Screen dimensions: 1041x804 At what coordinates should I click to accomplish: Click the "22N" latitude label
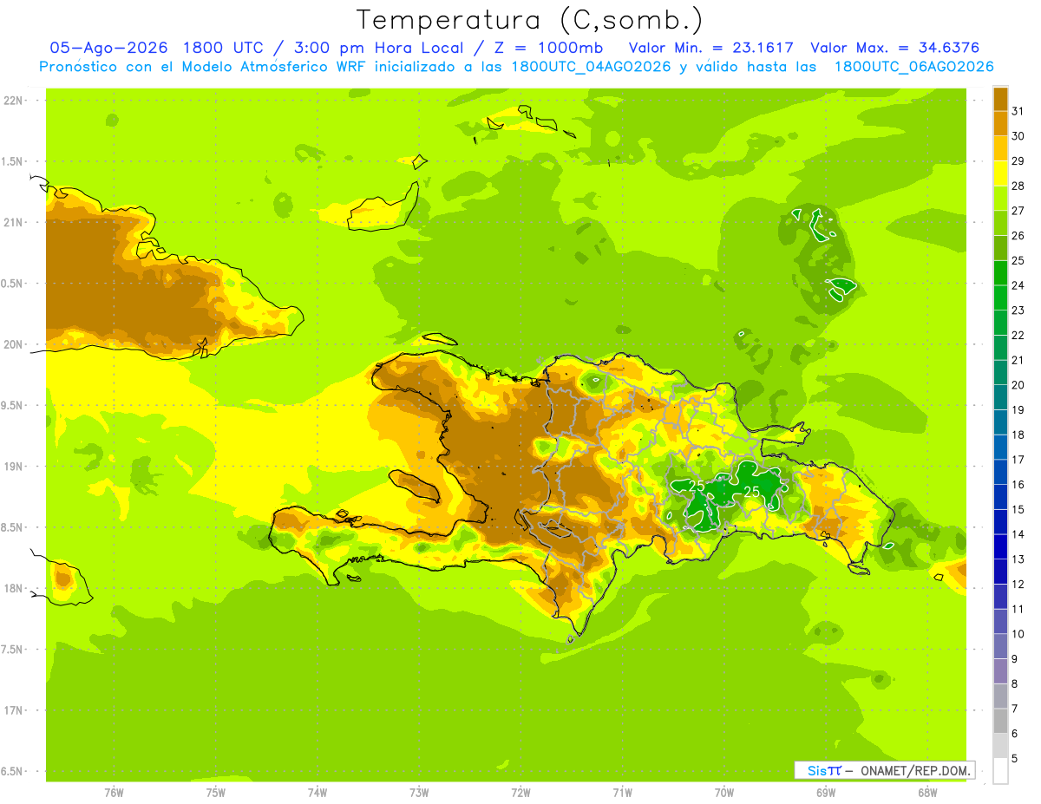point(12,101)
